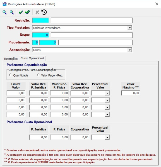Click Custo Operacional Cooperativa value field
The image size is (161, 167).
point(80,137)
